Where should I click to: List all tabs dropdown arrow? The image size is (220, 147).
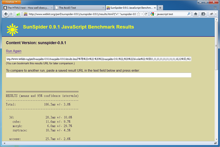[x=210, y=8]
